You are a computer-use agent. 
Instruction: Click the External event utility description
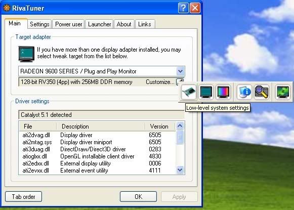[84, 171]
